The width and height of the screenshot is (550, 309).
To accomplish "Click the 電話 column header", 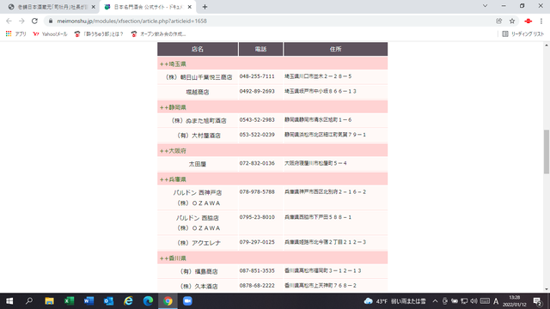I will (260, 49).
